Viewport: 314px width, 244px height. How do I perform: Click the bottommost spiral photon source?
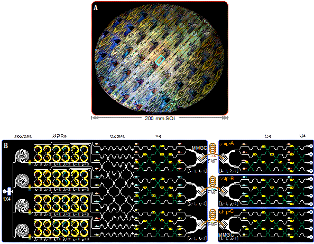coord(22,230)
